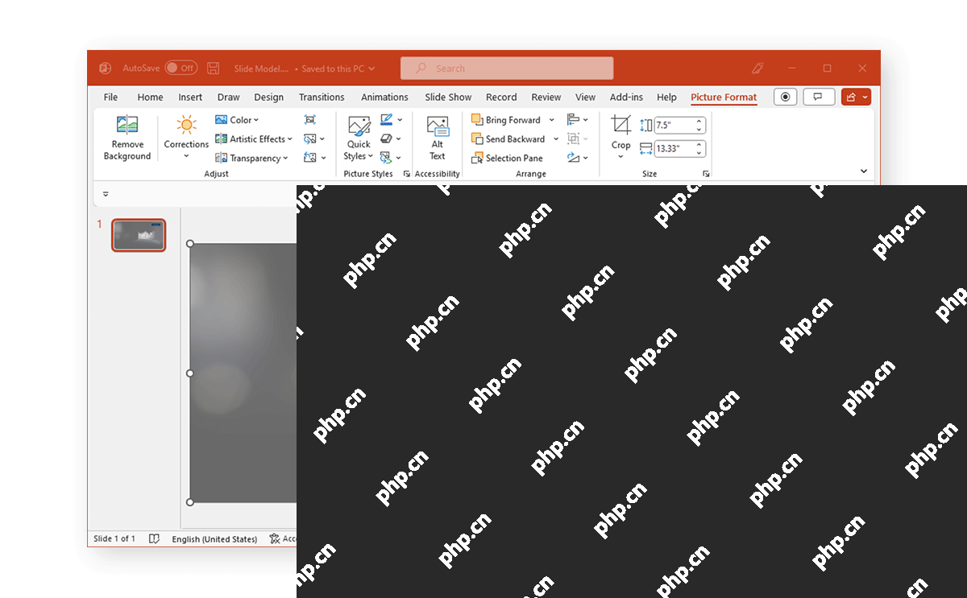This screenshot has width=967, height=598.
Task: Click PowerPoint app icon in title bar
Action: coord(106,68)
